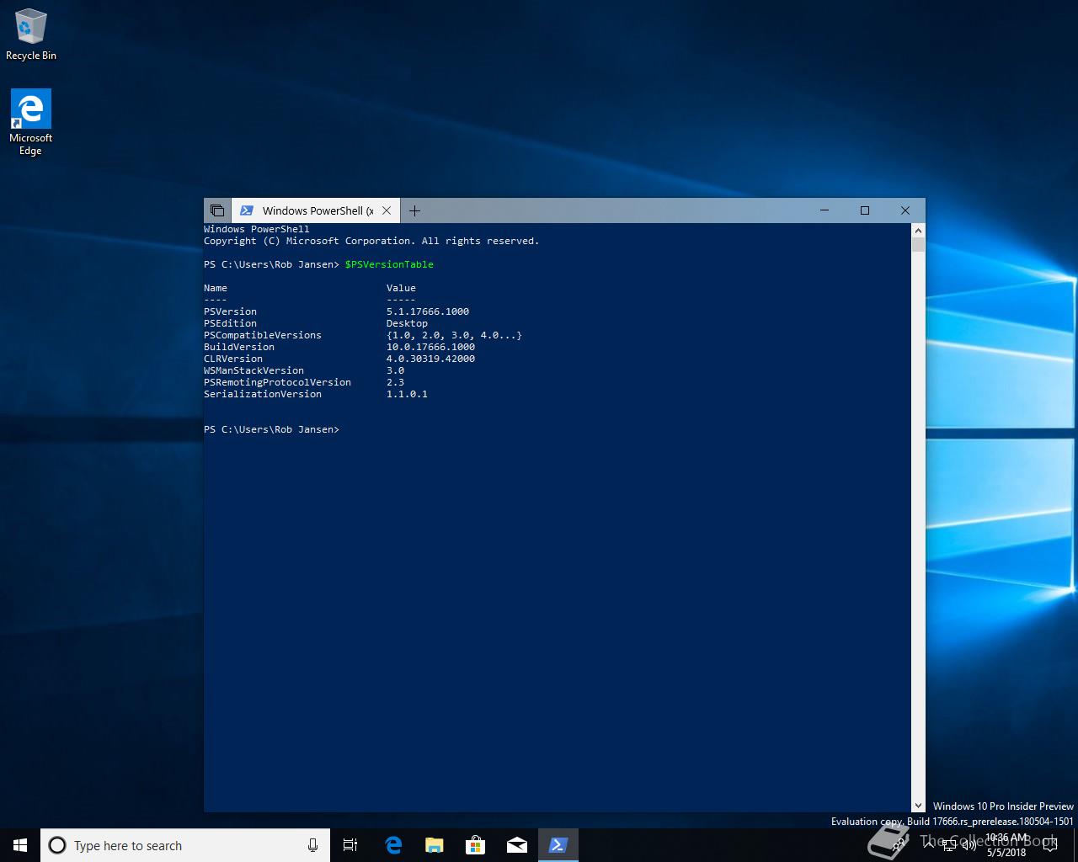This screenshot has width=1078, height=862.
Task: Close the PowerShell window
Action: click(905, 210)
